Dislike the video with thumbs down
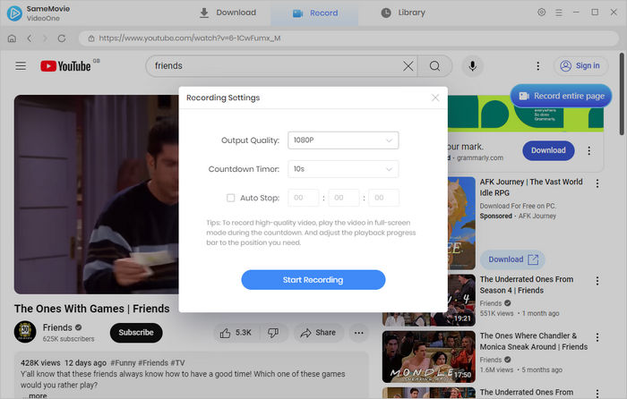 (x=273, y=333)
